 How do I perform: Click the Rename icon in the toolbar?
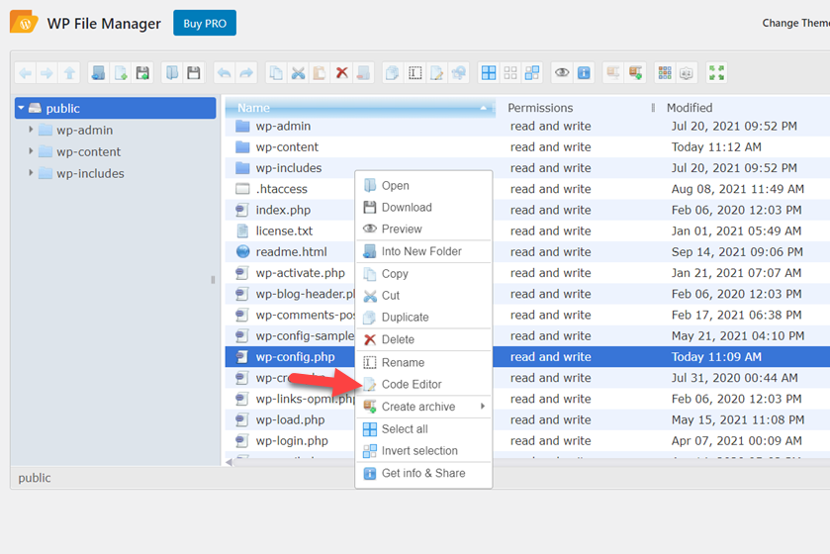point(415,73)
